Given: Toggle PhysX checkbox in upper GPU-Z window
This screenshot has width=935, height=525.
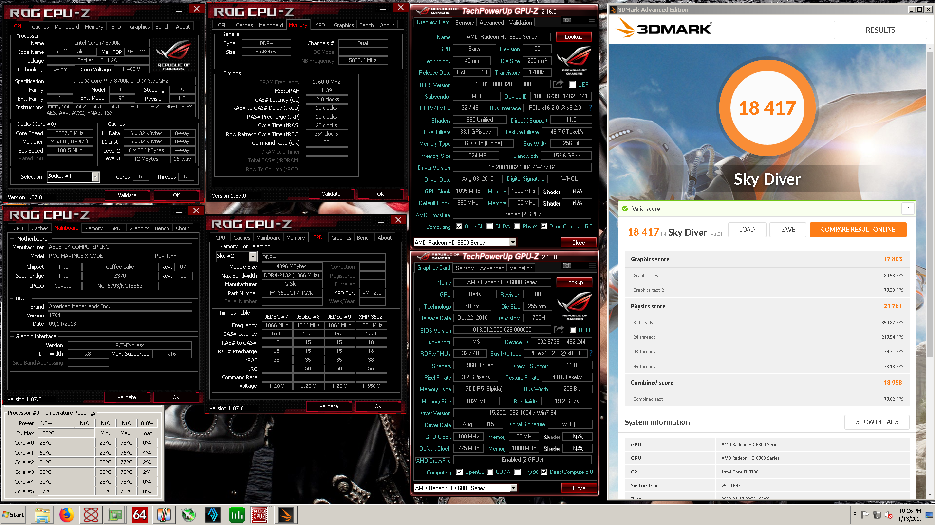Looking at the screenshot, I should [x=517, y=227].
